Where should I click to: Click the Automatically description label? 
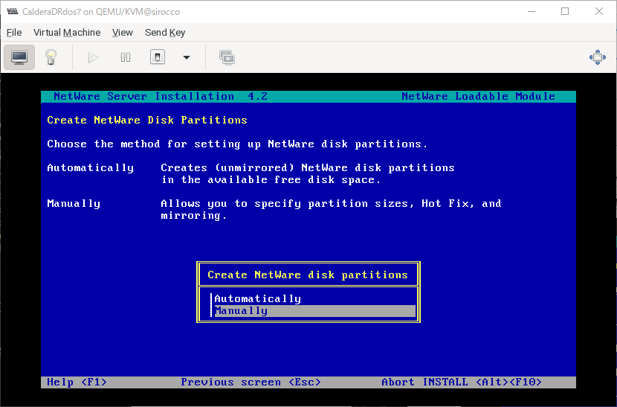coord(91,168)
